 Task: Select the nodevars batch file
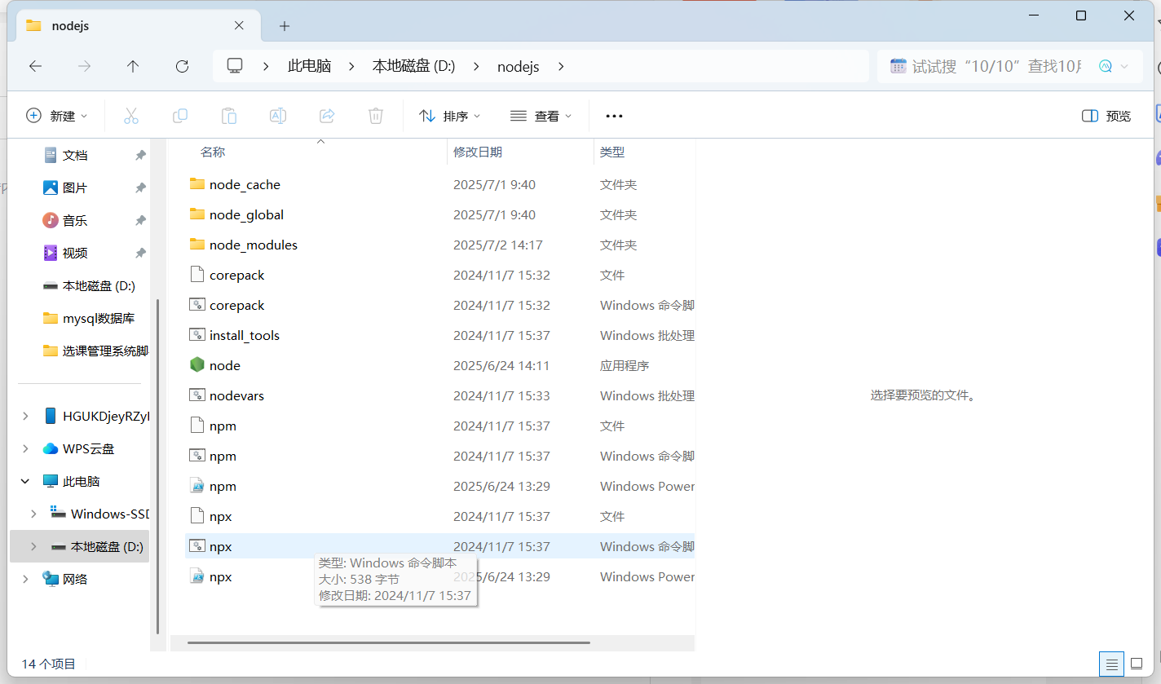[236, 395]
